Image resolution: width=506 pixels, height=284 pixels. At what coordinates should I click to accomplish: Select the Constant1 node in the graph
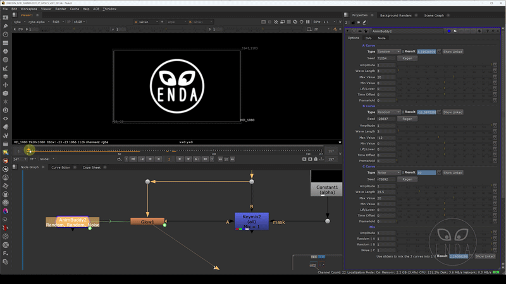coord(326,190)
